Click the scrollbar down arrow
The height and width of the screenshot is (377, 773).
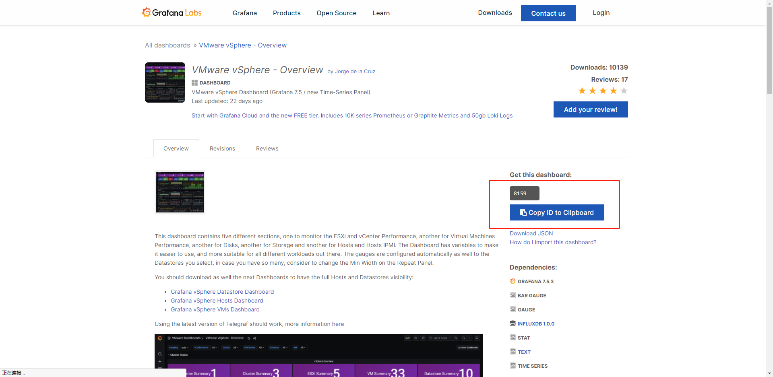pyautogui.click(x=769, y=373)
